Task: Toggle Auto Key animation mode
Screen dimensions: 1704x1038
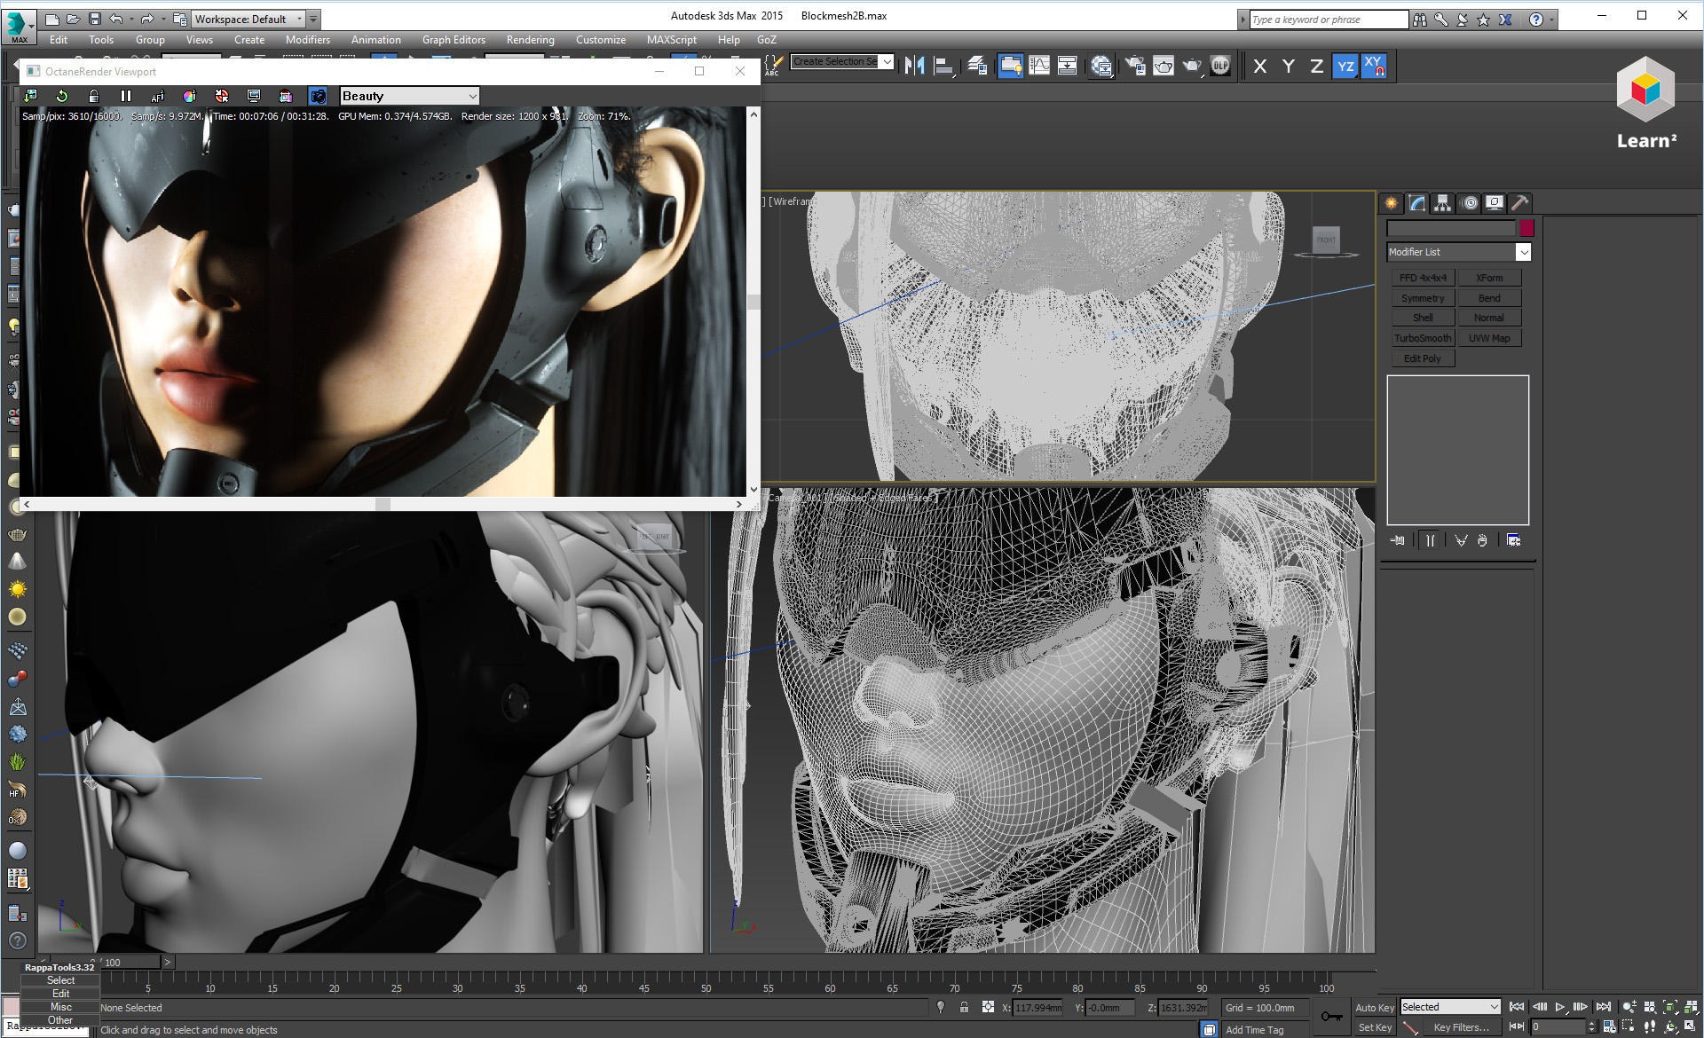Action: tap(1374, 1008)
